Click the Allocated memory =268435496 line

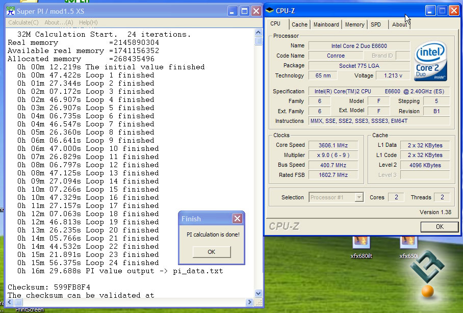point(81,59)
